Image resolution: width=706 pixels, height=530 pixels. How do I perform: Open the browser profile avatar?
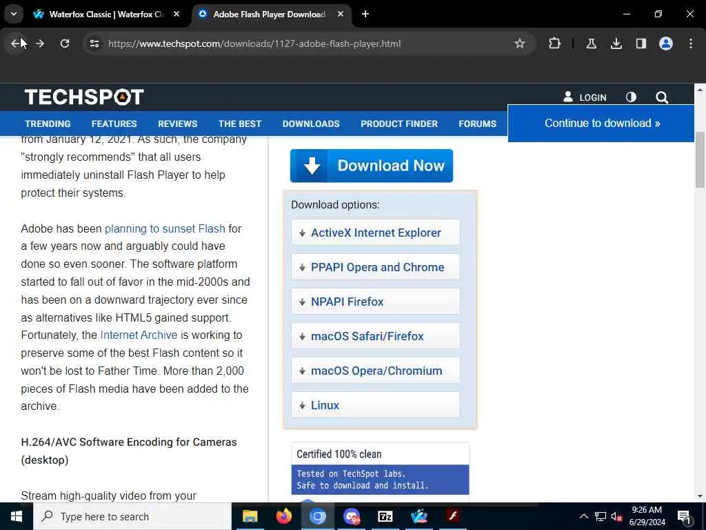[665, 43]
